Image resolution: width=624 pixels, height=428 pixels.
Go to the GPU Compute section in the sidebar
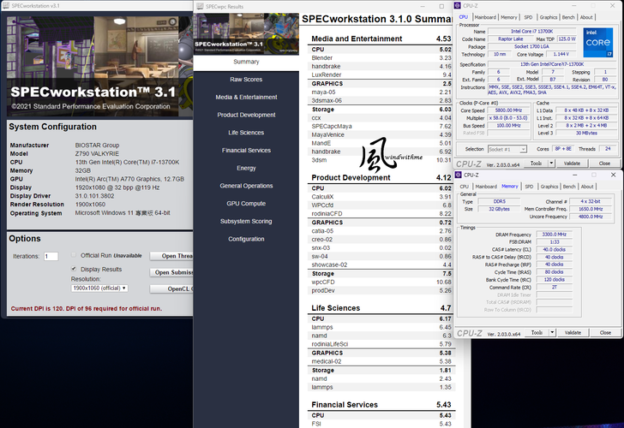click(x=246, y=204)
